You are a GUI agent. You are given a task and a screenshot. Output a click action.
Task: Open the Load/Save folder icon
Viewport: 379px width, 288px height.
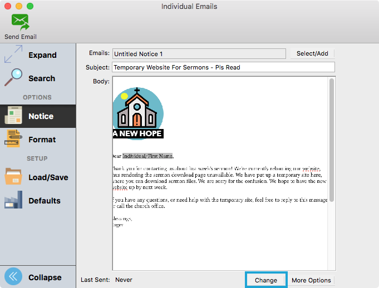(x=13, y=177)
